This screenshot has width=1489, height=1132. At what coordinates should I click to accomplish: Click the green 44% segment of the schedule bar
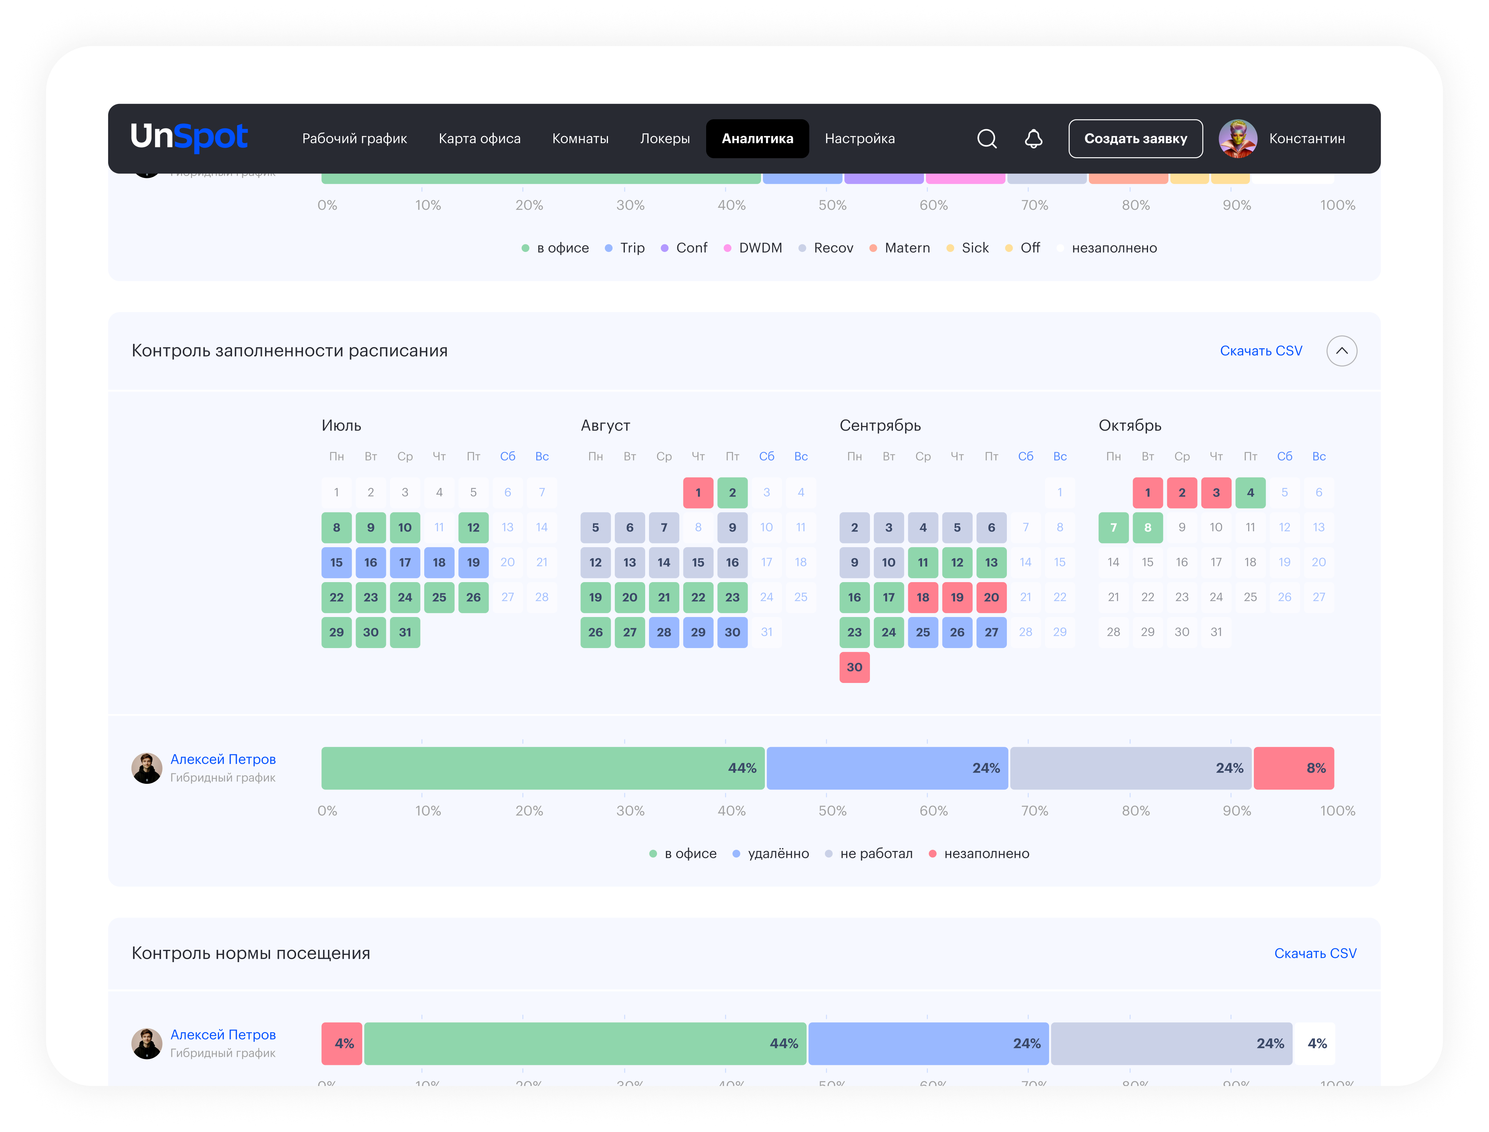click(543, 768)
